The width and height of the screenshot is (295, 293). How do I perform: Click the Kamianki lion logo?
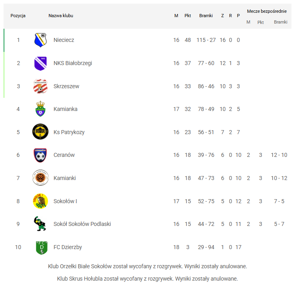point(40,178)
